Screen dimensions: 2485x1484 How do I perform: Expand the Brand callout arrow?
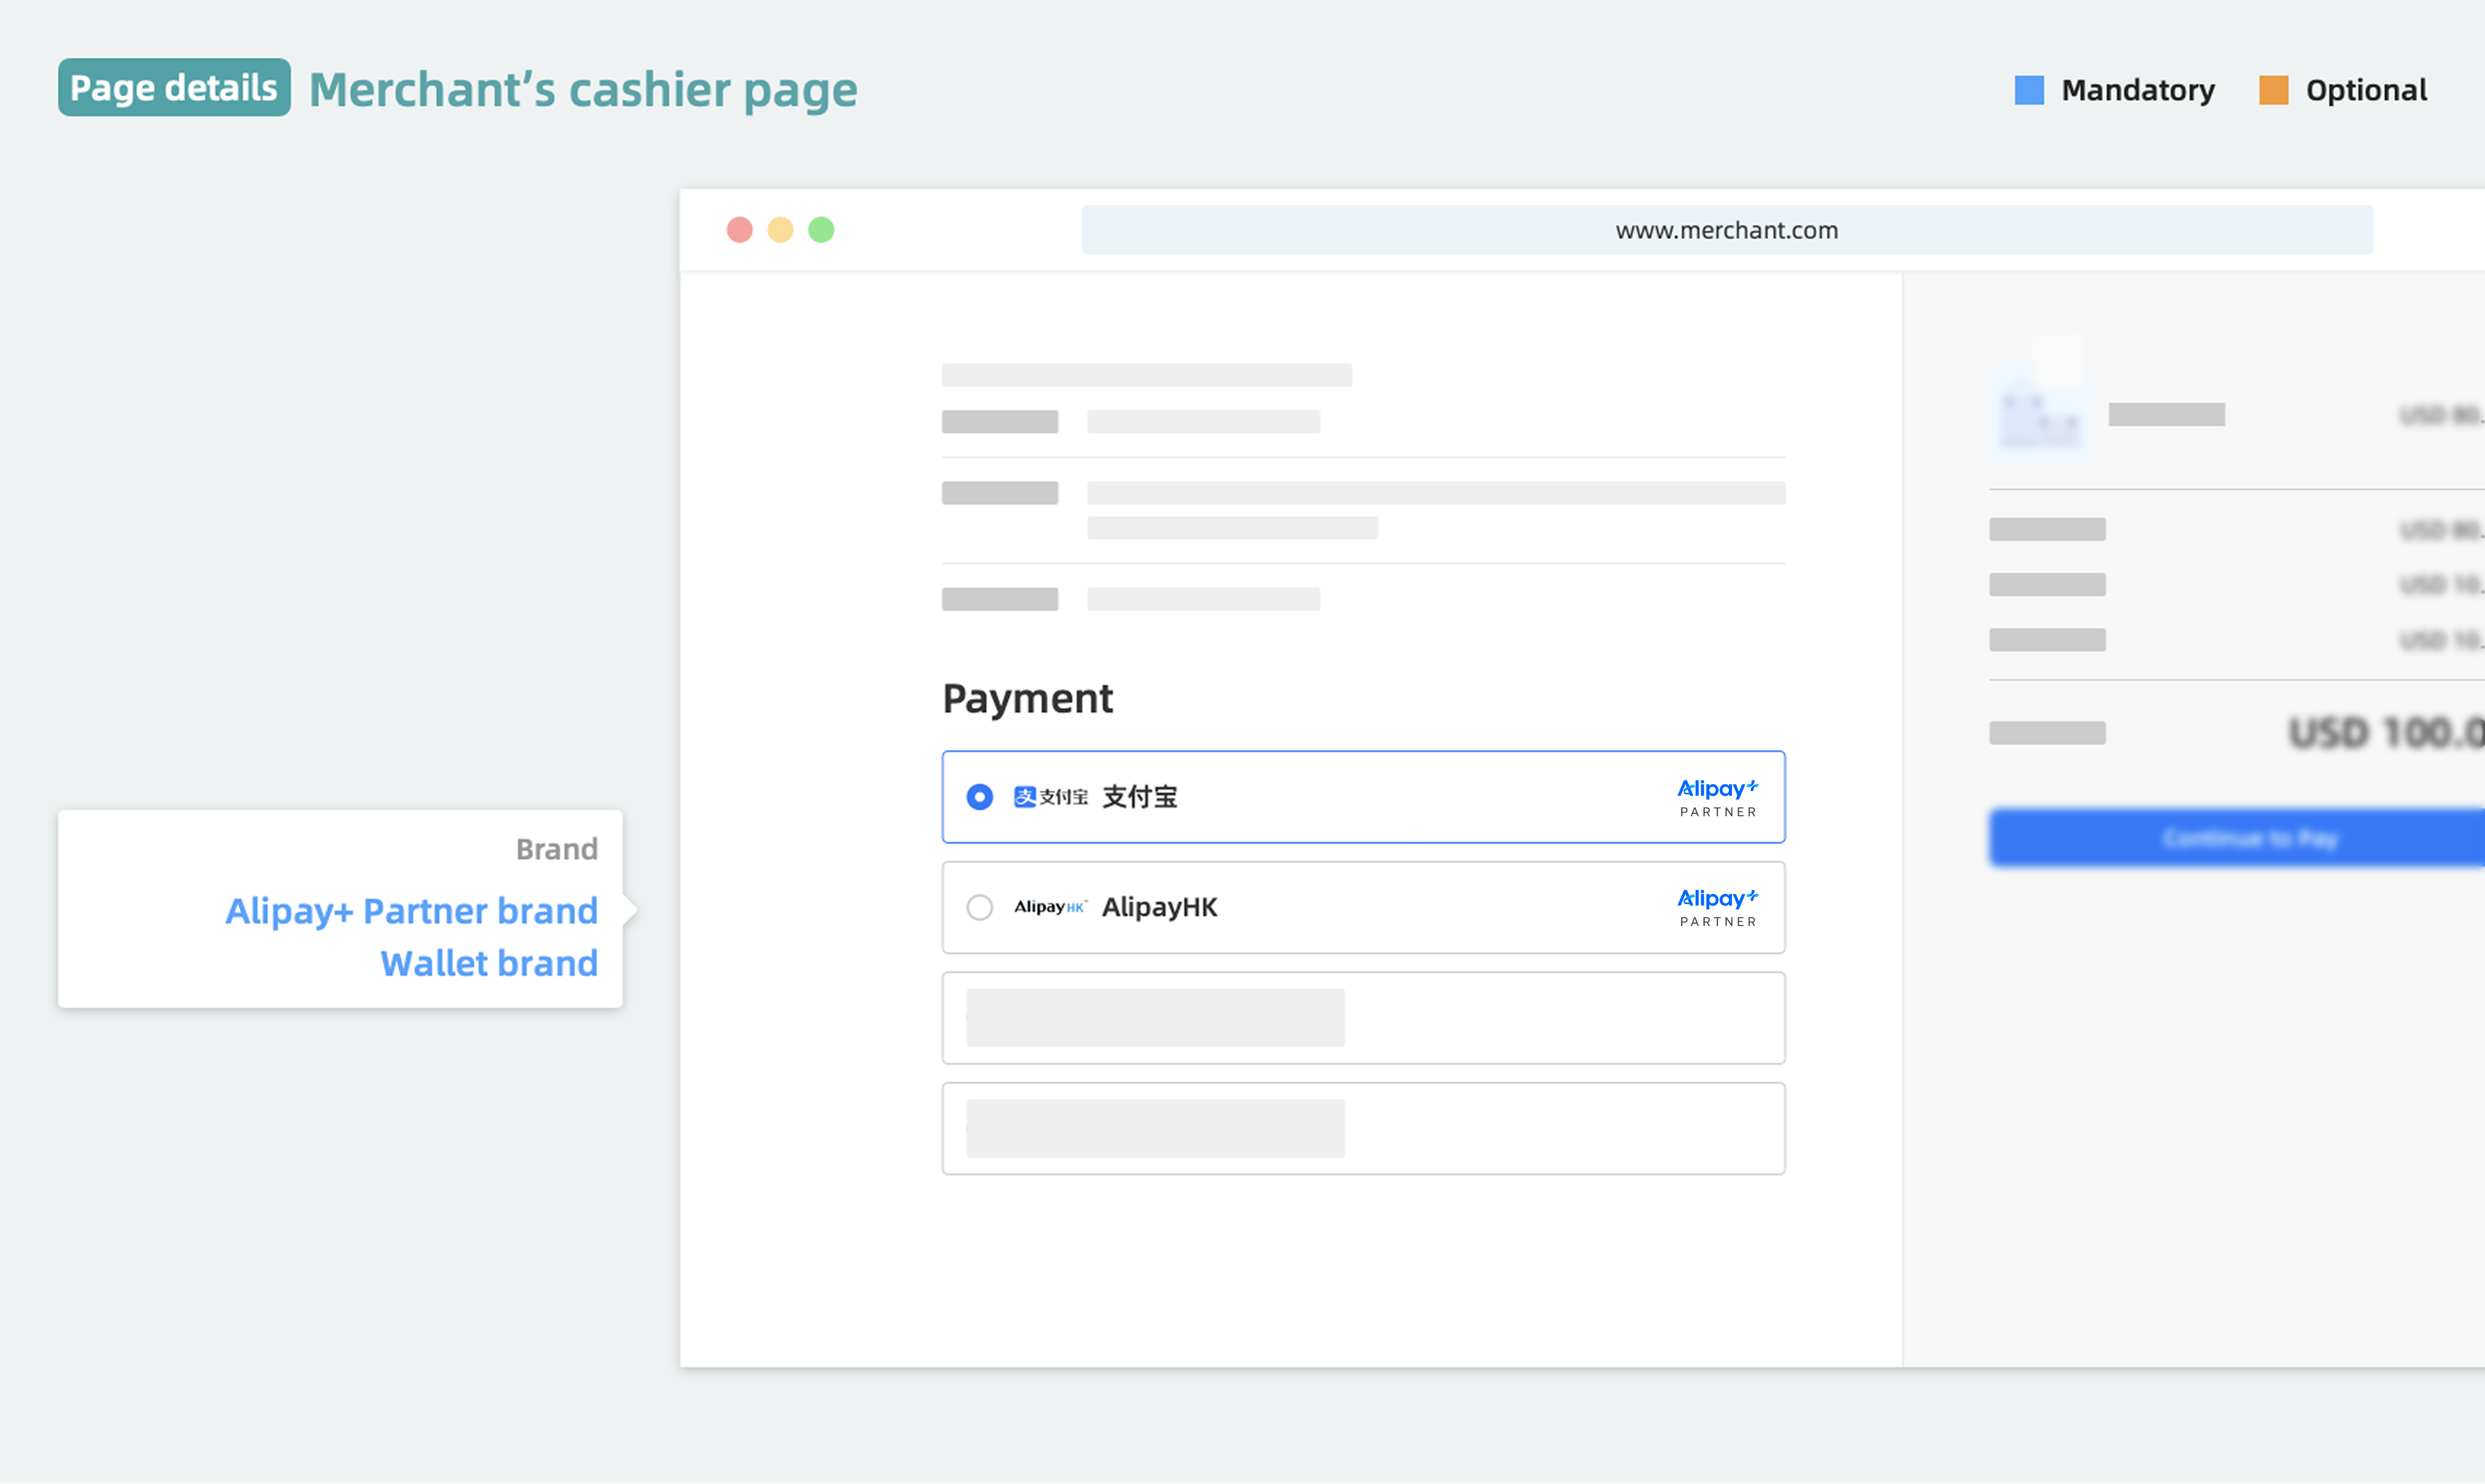pyautogui.click(x=631, y=910)
